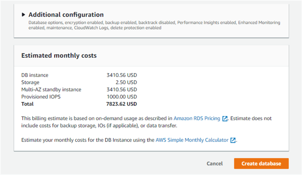Click the Estimated monthly costs heading
The height and width of the screenshot is (175, 302).
coord(59,56)
